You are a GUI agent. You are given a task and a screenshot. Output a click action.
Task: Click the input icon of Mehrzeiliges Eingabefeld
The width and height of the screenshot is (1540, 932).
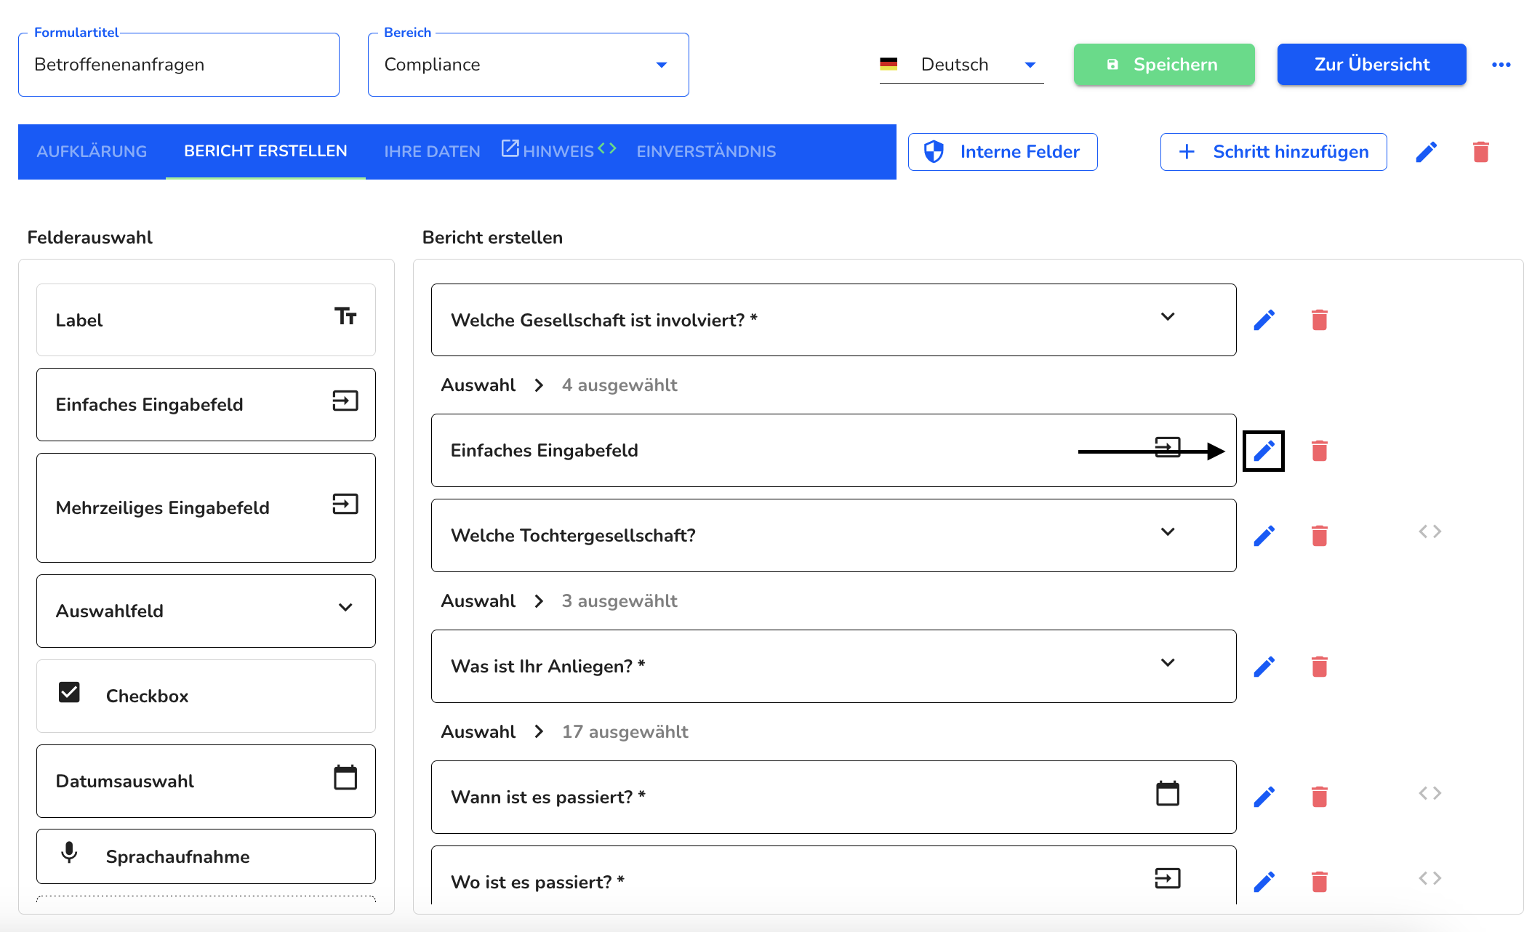[345, 504]
